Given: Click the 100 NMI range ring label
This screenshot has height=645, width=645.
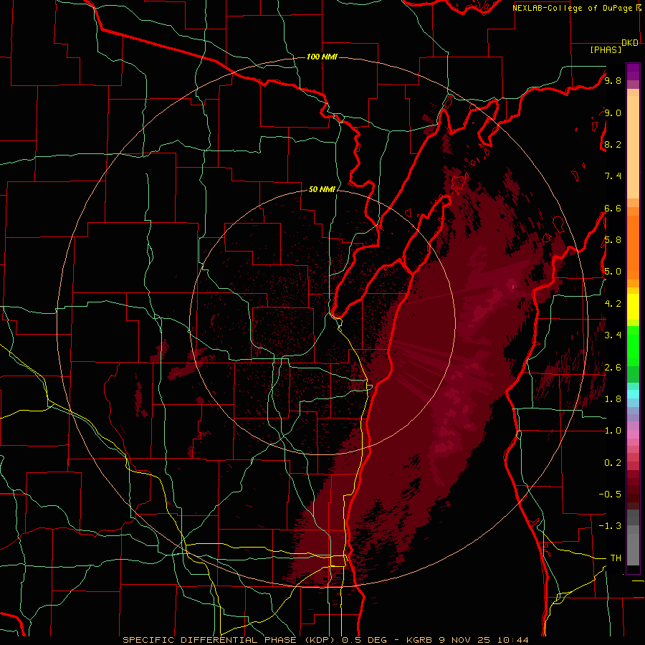Looking at the screenshot, I should [x=322, y=57].
